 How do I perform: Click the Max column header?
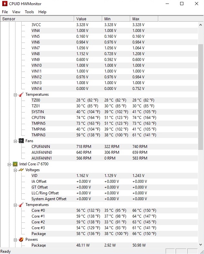144,19
